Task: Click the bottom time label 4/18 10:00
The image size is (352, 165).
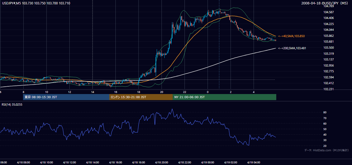Action: click(46, 163)
